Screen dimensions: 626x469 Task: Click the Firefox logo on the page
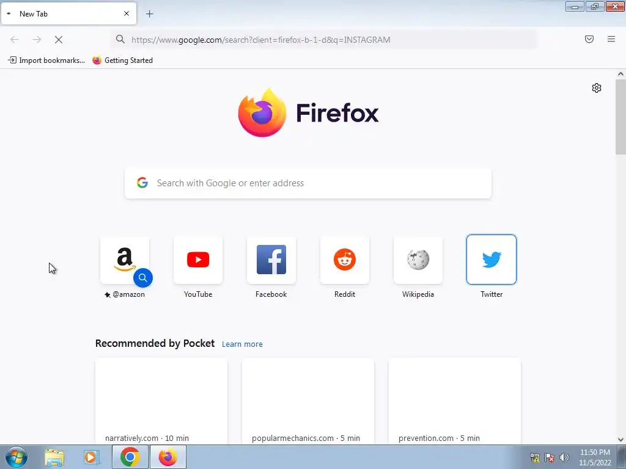tap(308, 113)
